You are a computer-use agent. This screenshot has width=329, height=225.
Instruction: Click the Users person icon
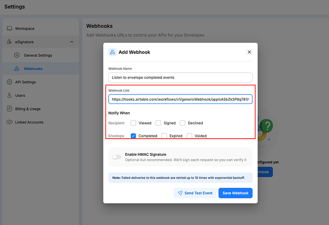pos(10,95)
